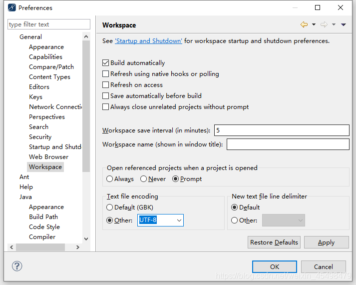The width and height of the screenshot is (356, 285).
Task: Open Build Path preferences
Action: click(43, 217)
